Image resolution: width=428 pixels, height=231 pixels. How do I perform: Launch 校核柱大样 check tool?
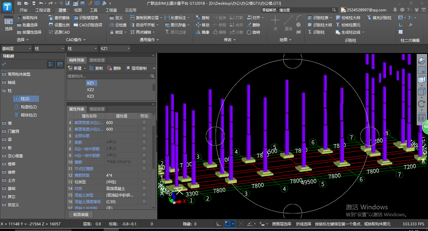348,18
